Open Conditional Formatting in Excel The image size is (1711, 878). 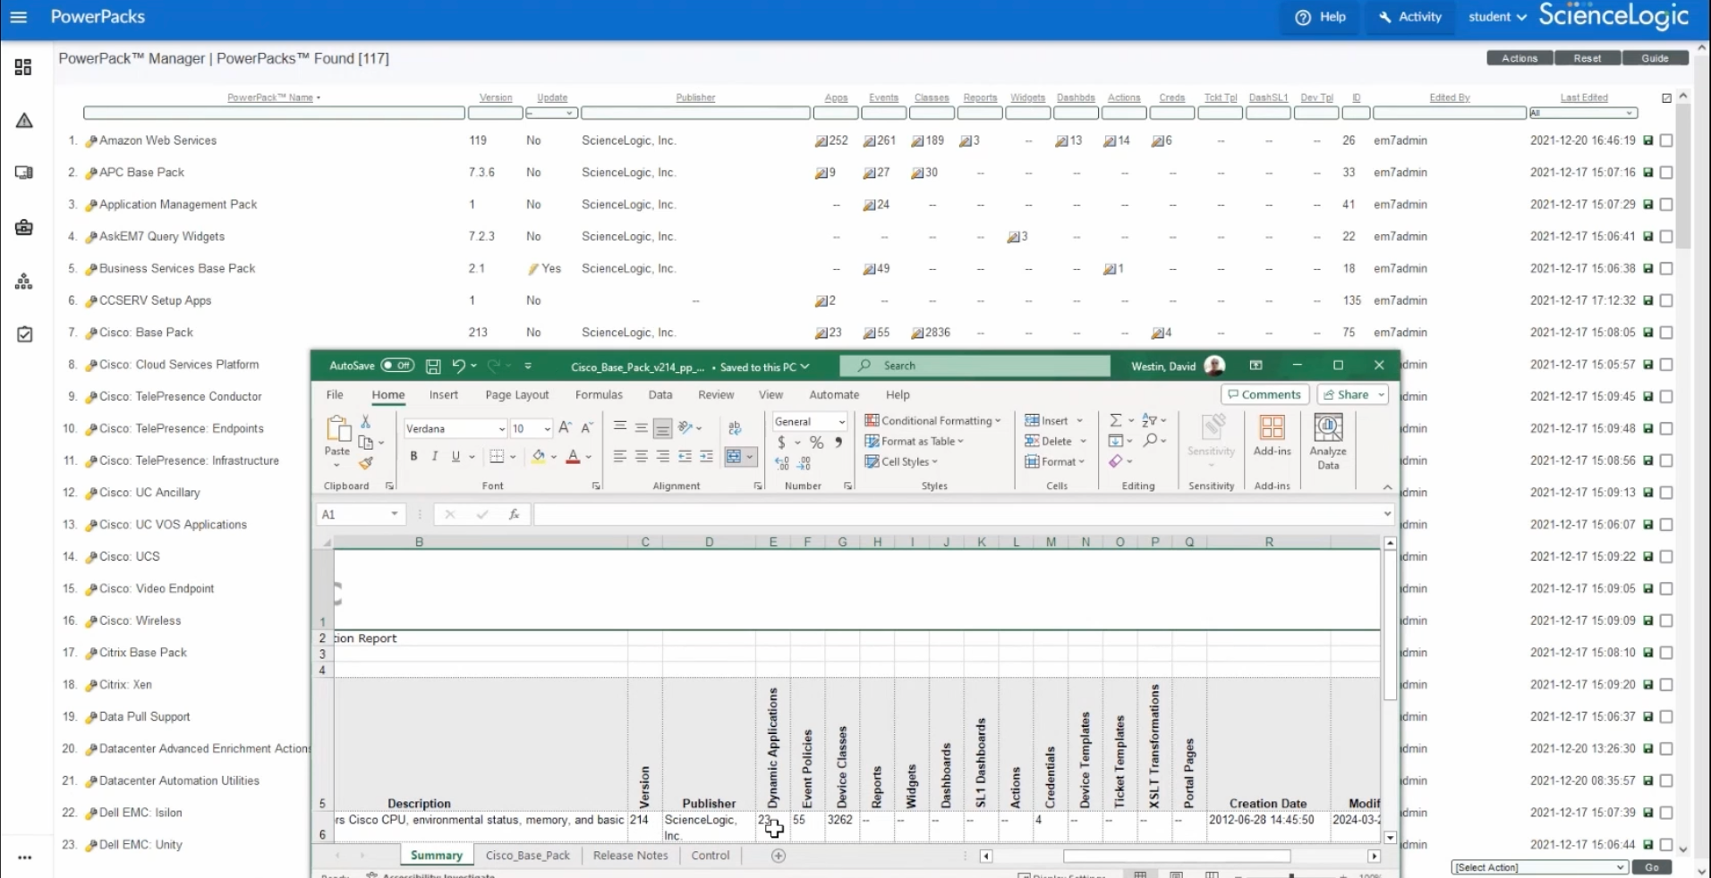tap(933, 420)
